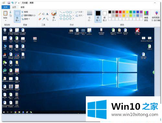This screenshot has width=162, height=123.
Task: Select the Eraser tool
Action: 40,19
